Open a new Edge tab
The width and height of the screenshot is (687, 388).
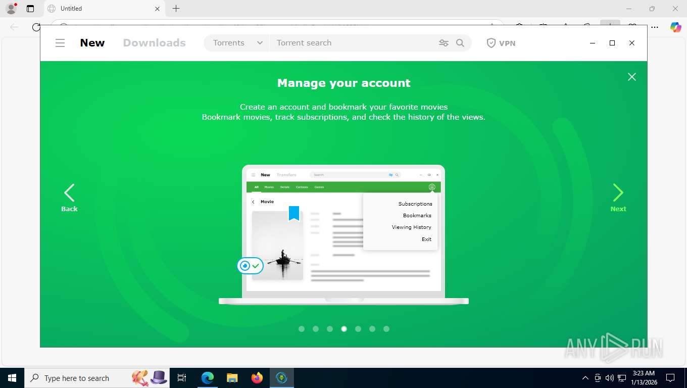tap(176, 9)
